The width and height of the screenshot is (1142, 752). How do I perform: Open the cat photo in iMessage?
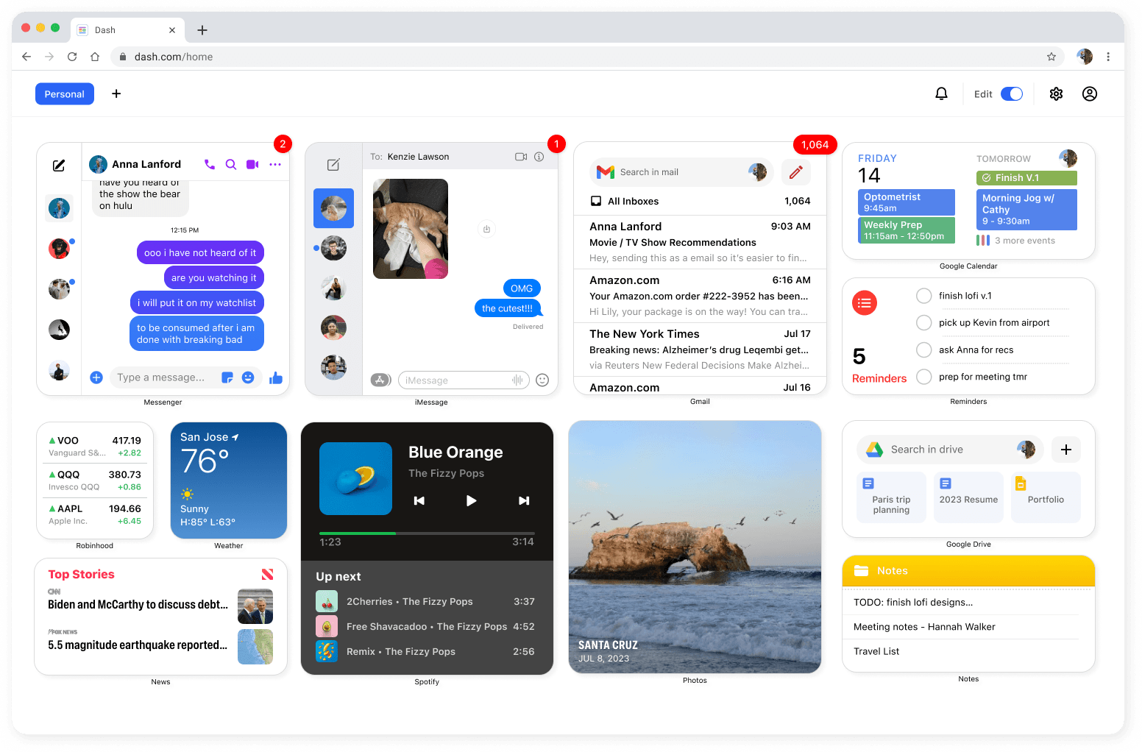coord(411,229)
